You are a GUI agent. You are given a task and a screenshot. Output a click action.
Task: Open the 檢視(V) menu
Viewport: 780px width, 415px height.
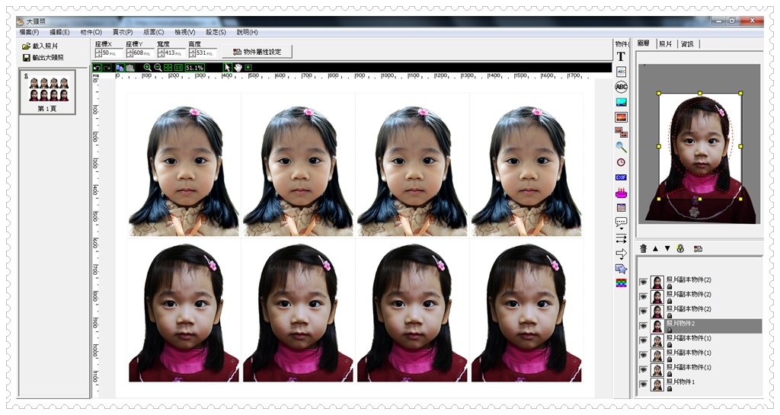click(x=184, y=32)
